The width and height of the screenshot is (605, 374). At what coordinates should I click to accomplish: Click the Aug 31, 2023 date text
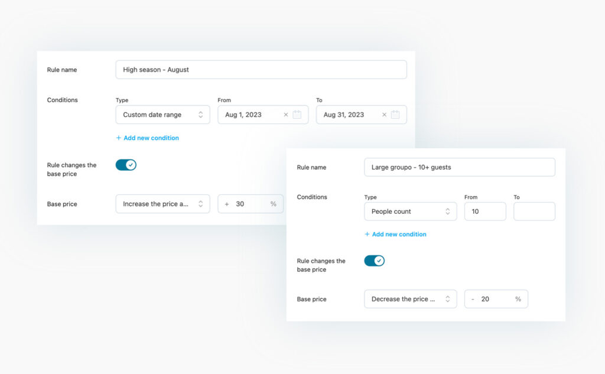click(x=343, y=115)
